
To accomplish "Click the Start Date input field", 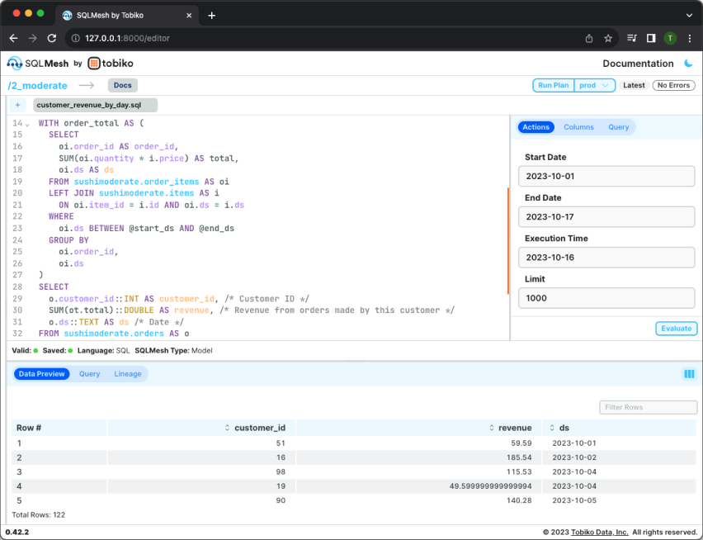I will pyautogui.click(x=606, y=176).
